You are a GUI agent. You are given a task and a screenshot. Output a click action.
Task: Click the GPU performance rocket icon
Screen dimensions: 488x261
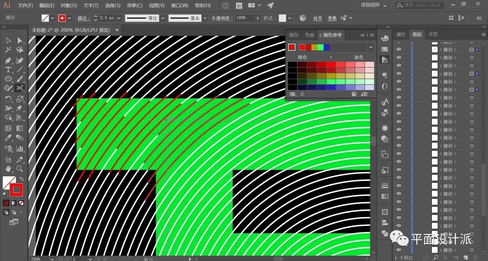click(x=270, y=6)
